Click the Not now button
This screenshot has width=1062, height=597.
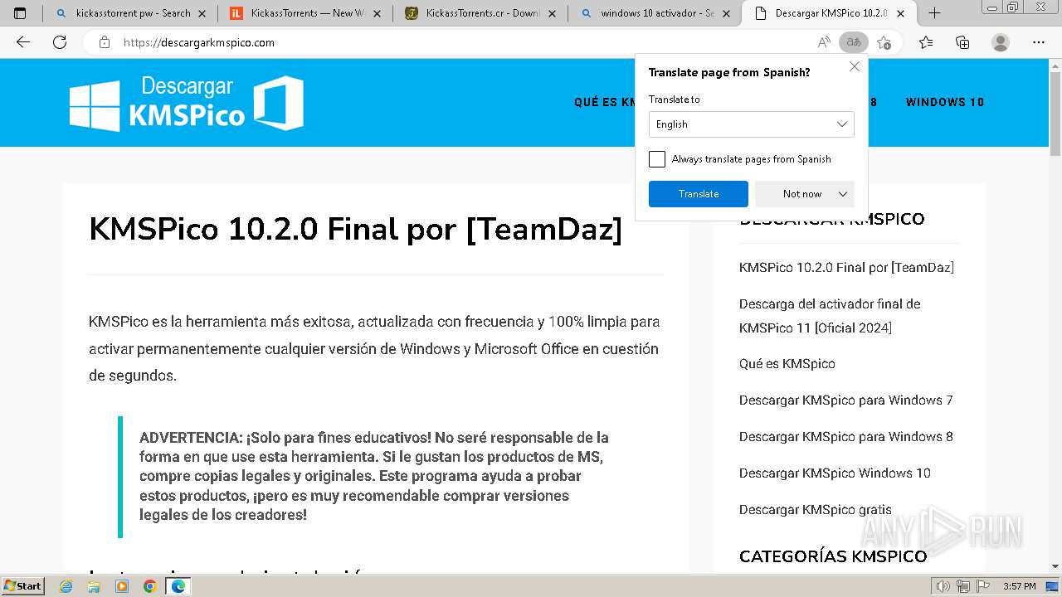(x=802, y=194)
